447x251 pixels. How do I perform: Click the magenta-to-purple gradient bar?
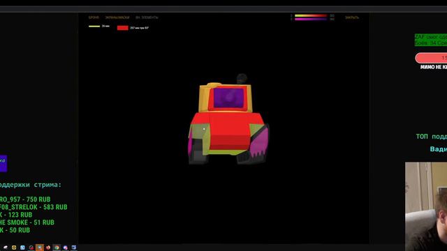311,19
